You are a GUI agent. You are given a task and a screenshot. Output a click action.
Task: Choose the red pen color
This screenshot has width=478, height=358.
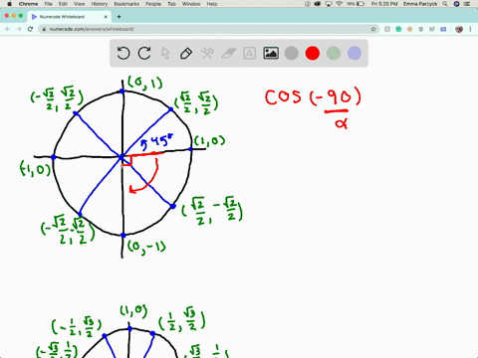313,53
